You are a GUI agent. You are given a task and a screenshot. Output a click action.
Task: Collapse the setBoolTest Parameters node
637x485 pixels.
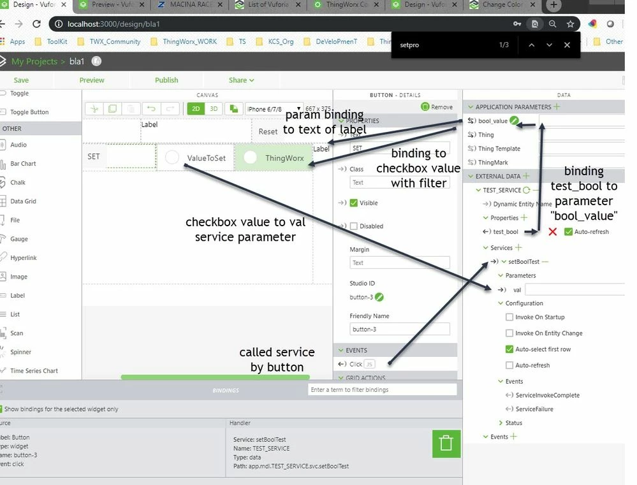click(501, 275)
